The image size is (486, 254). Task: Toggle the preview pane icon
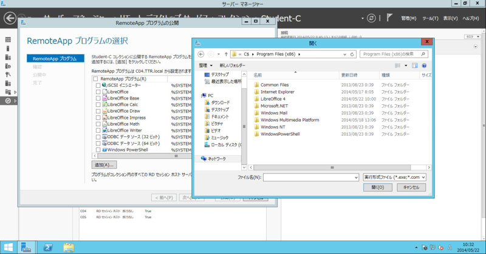click(415, 65)
